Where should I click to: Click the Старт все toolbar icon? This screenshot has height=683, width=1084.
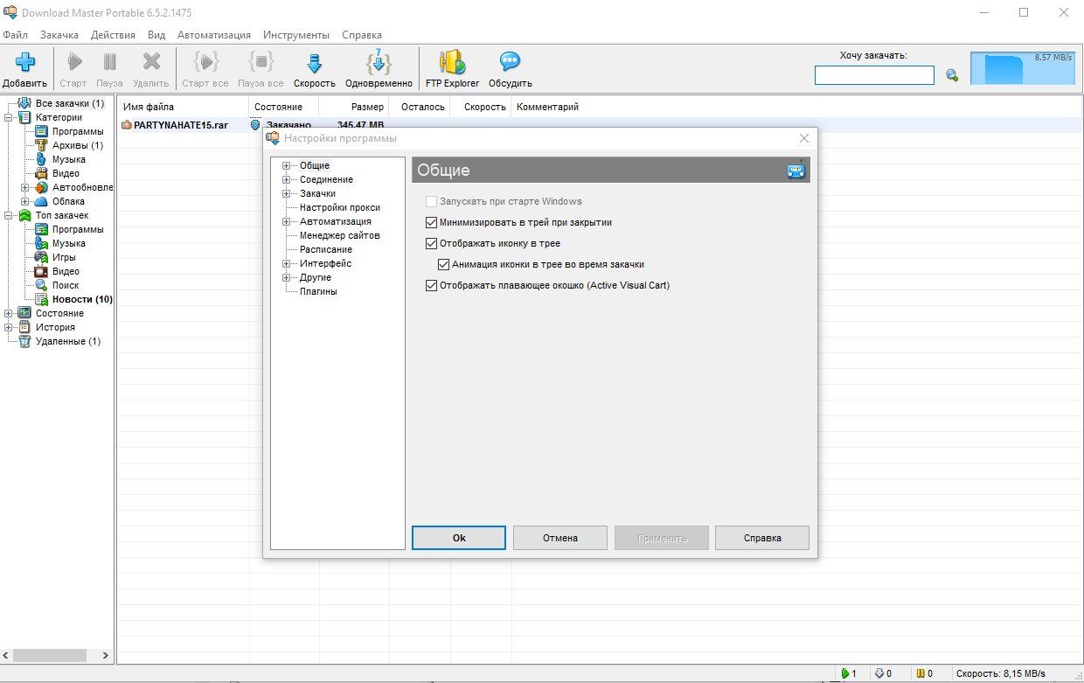point(205,62)
